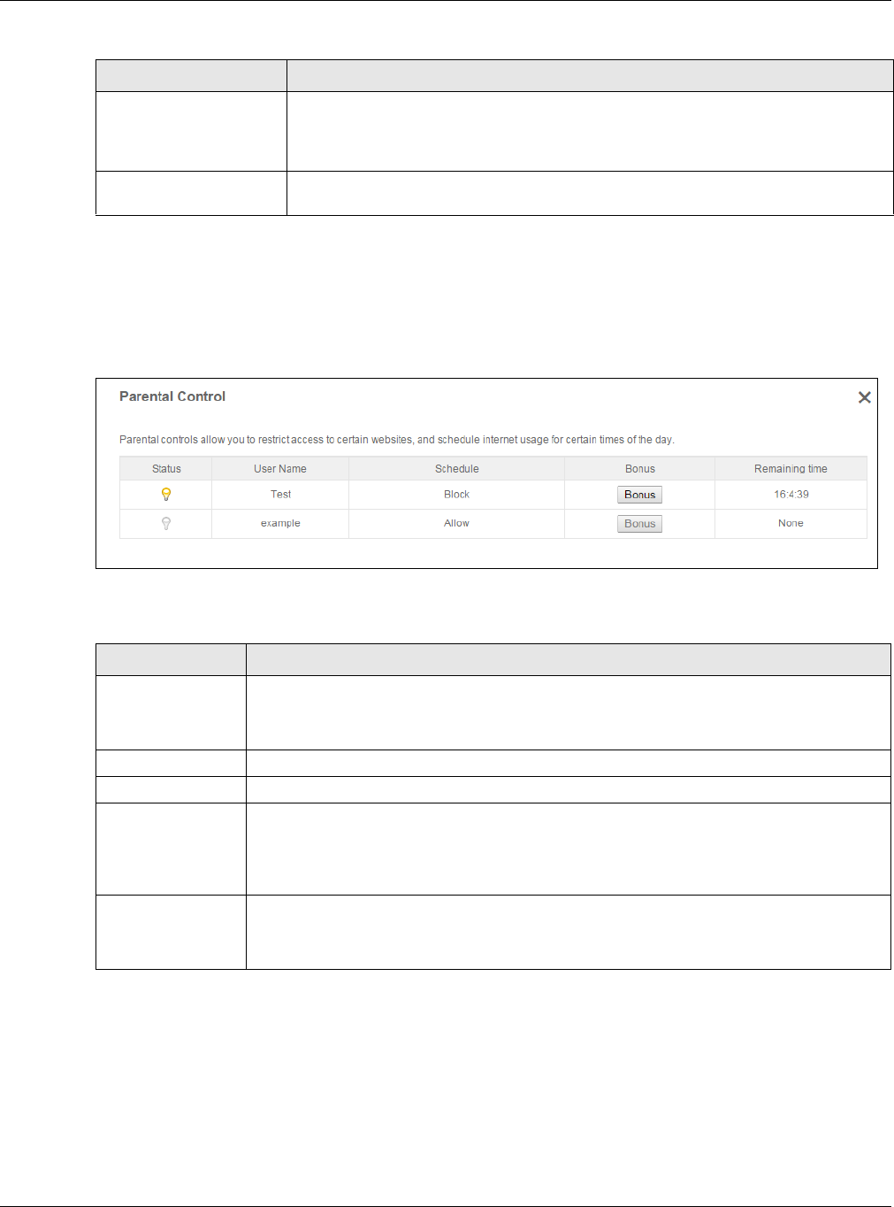Click the Allow schedule cell
894x1207 pixels.
457,524
